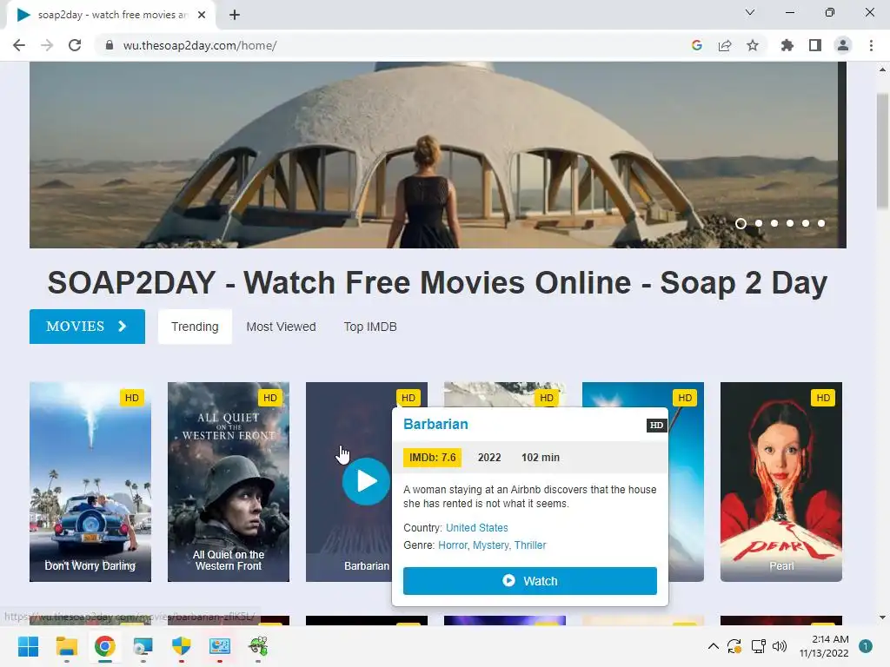Open Don't Worry Darling poster

(x=90, y=481)
